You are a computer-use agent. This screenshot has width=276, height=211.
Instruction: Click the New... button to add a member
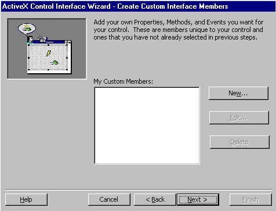tap(238, 93)
